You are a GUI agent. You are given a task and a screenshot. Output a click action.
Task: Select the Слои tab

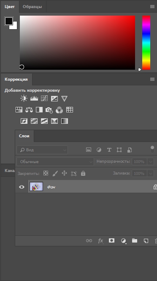tap(24, 136)
